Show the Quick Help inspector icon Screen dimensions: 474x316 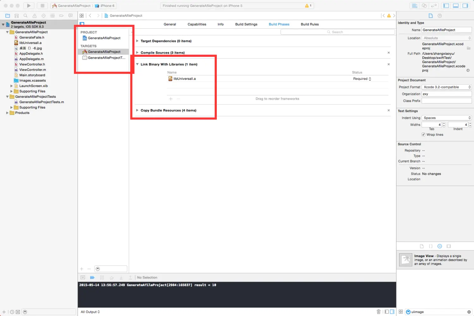(440, 15)
